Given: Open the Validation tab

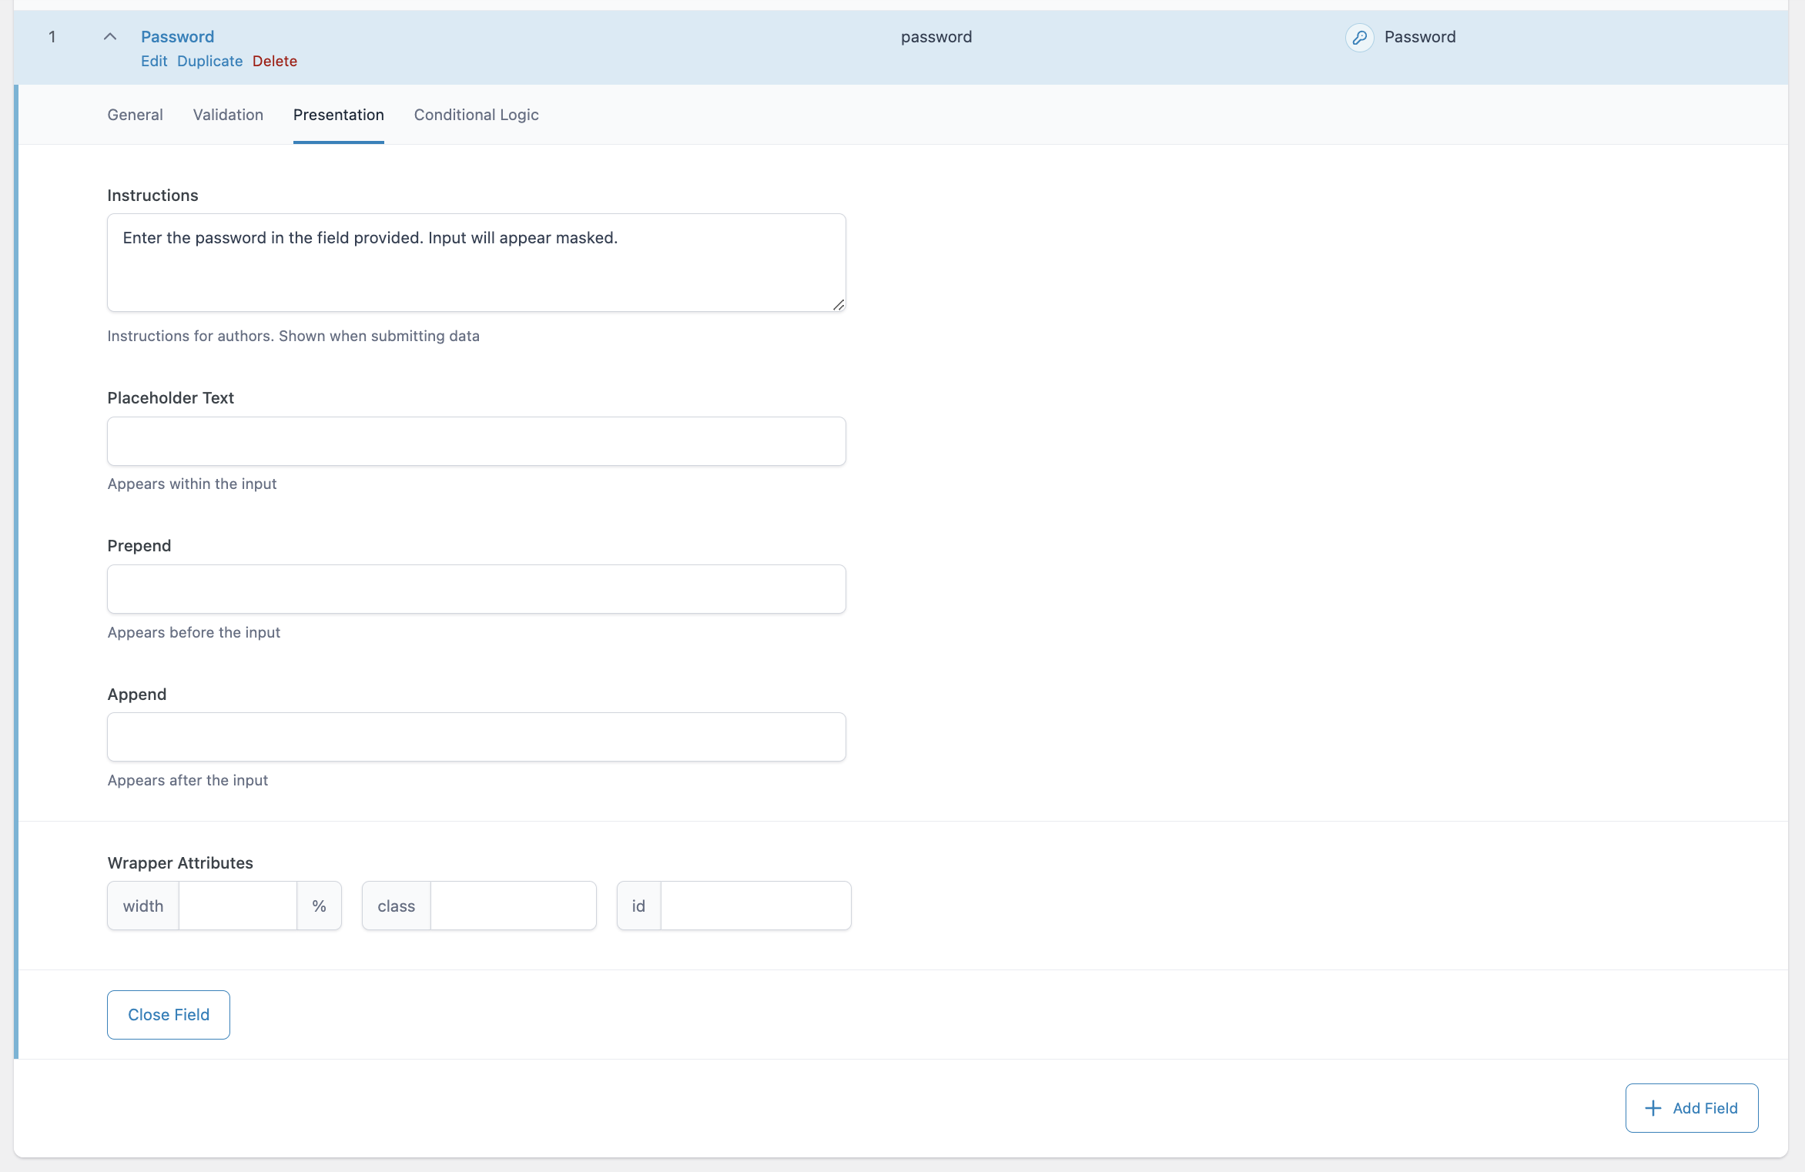Looking at the screenshot, I should click(227, 115).
